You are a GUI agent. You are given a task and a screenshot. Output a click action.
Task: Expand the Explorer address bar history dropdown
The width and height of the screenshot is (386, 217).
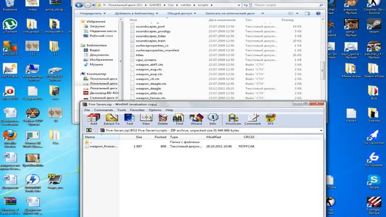[x=239, y=5]
